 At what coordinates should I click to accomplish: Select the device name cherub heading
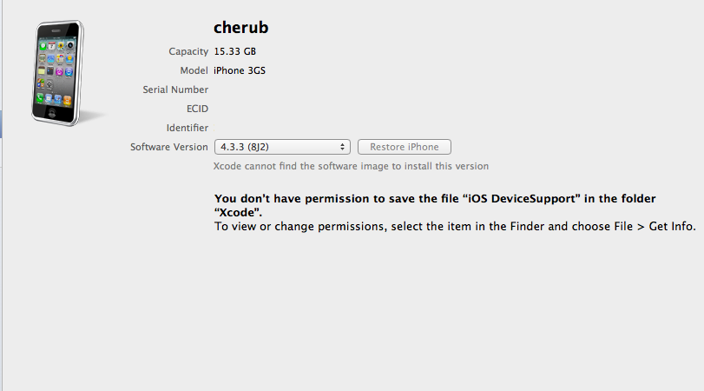pyautogui.click(x=241, y=28)
